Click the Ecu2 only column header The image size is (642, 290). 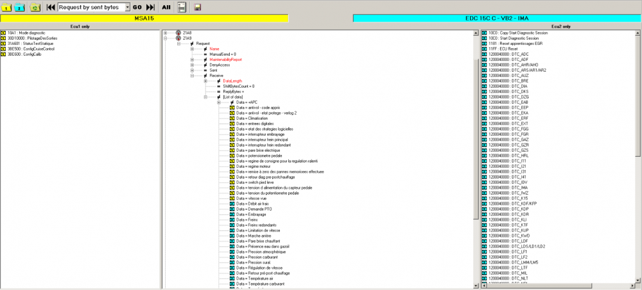561,26
